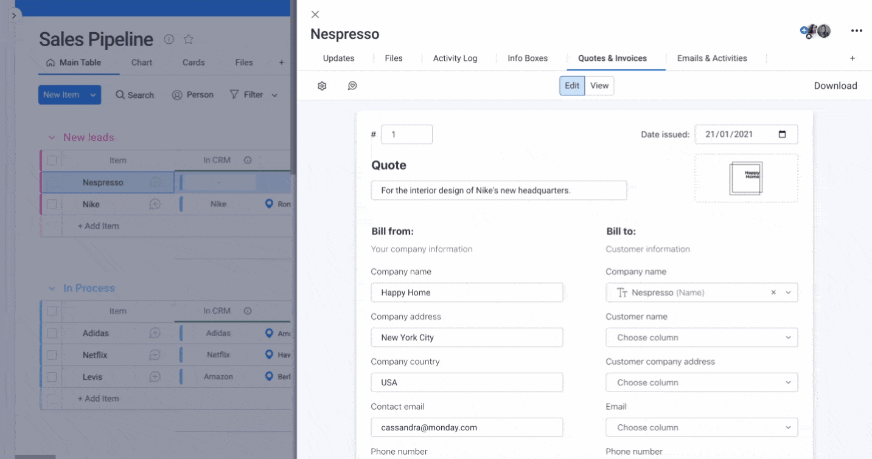
Task: Switch the quote to View mode
Action: coord(599,86)
